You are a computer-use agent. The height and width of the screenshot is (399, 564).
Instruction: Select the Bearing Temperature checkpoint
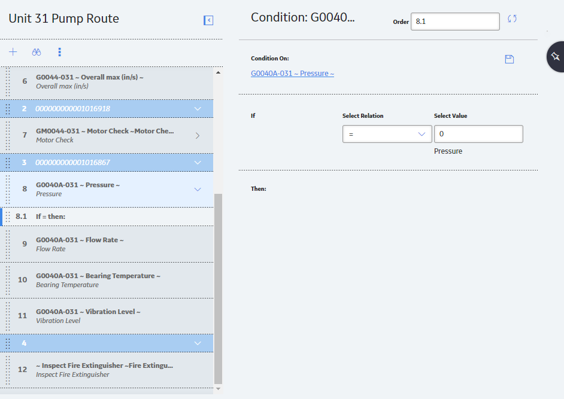coord(107,281)
